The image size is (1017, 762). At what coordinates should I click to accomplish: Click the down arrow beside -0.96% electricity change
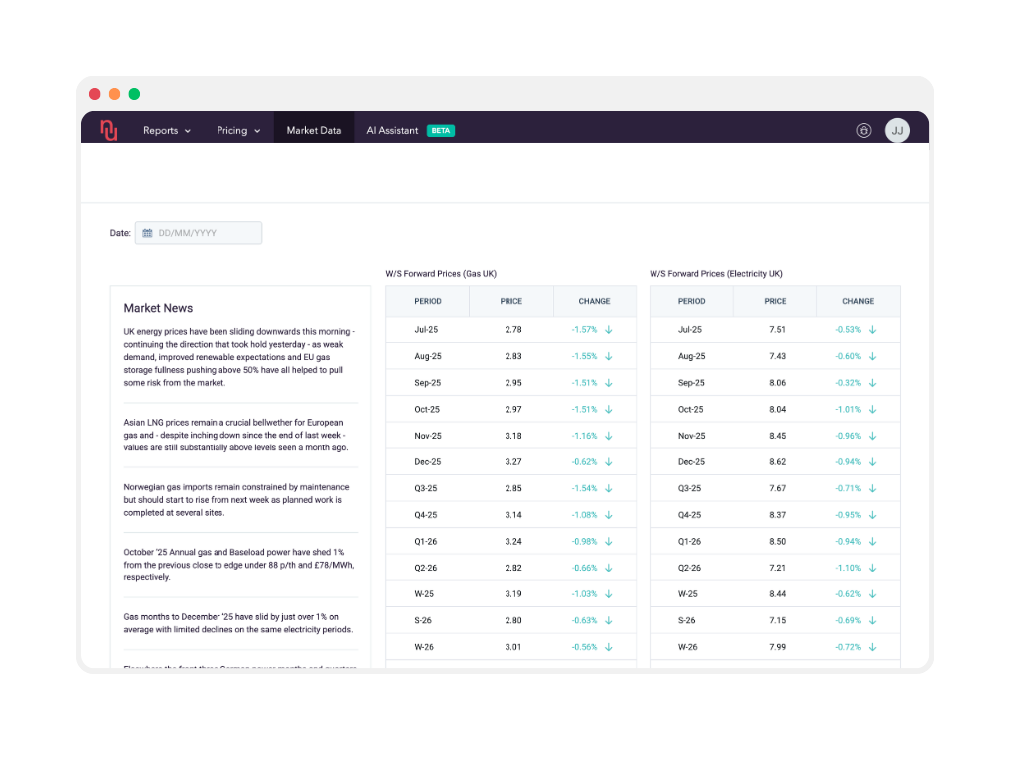point(872,437)
